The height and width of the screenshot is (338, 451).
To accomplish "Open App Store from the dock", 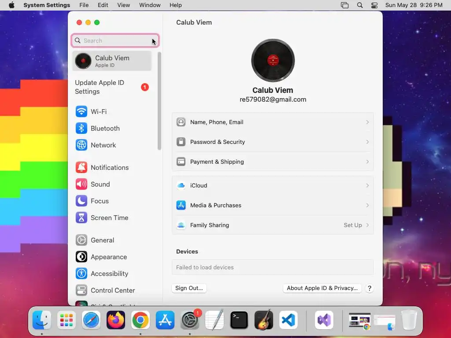I will [x=165, y=320].
